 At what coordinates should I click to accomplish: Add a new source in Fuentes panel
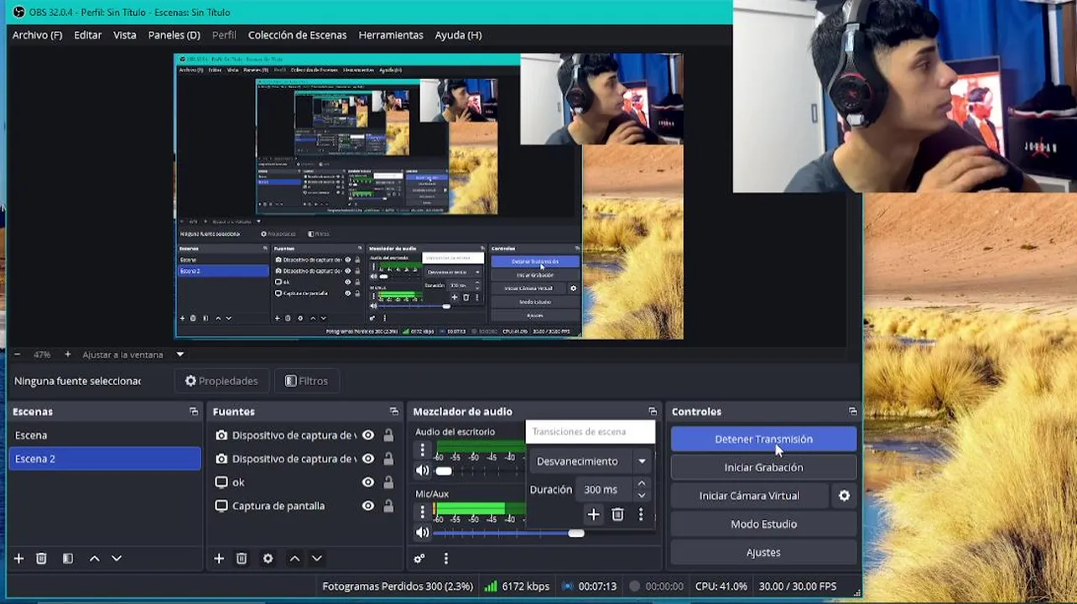pos(219,559)
